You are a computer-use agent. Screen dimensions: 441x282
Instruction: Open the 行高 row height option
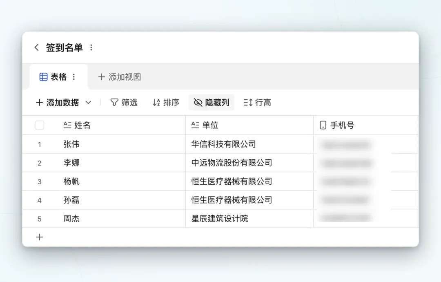257,103
